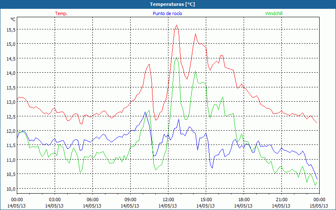Click the 10,5 y-axis label
The height and width of the screenshot is (210, 336).
(x=11, y=174)
